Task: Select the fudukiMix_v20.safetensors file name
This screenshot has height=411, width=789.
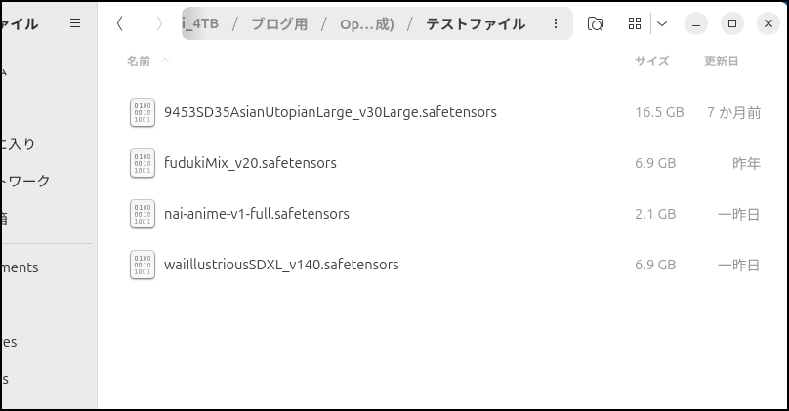Action: [250, 163]
